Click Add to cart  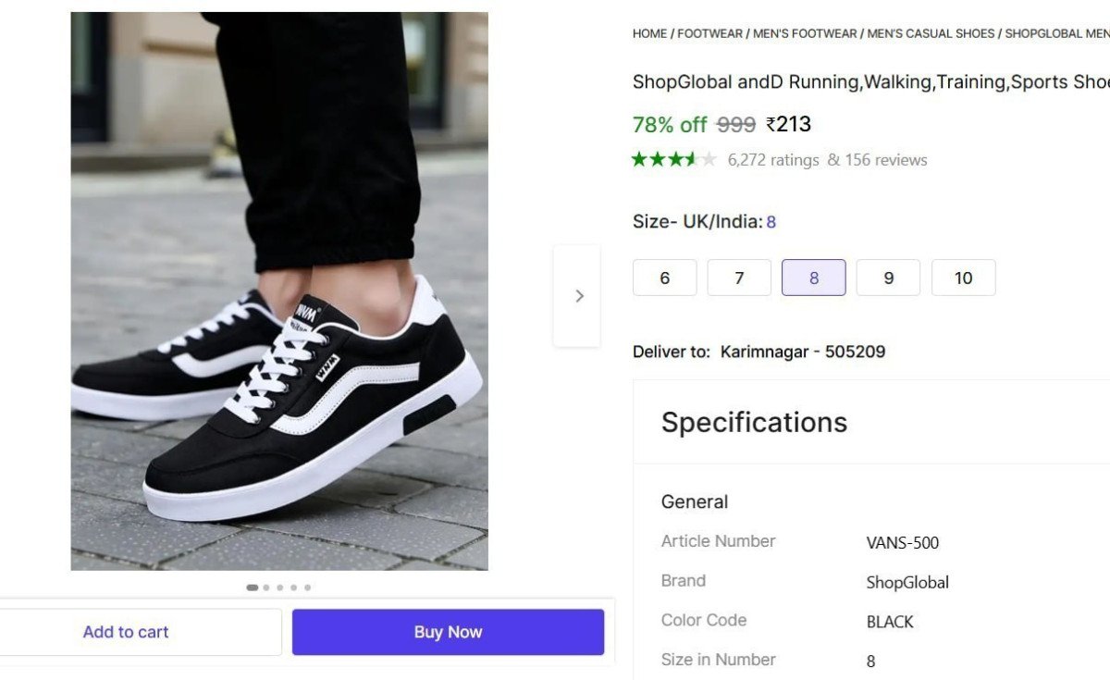click(x=126, y=632)
